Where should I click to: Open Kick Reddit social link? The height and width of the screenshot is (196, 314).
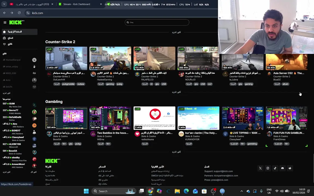coord(290,168)
